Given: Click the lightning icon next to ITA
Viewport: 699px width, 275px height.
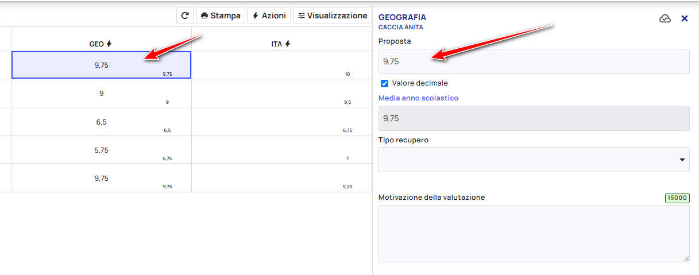Looking at the screenshot, I should point(288,44).
